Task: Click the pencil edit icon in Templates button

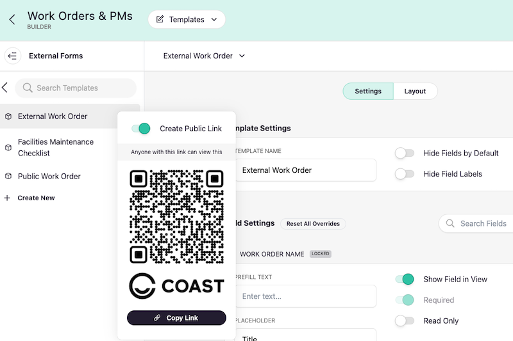Action: (x=160, y=20)
